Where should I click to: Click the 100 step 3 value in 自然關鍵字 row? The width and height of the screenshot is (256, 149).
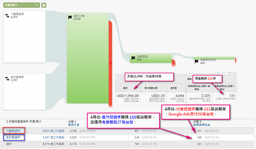[x=199, y=138]
